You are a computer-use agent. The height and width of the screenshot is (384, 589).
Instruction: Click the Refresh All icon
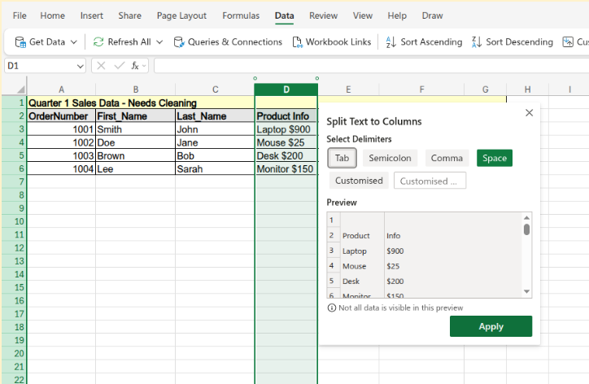(x=98, y=41)
